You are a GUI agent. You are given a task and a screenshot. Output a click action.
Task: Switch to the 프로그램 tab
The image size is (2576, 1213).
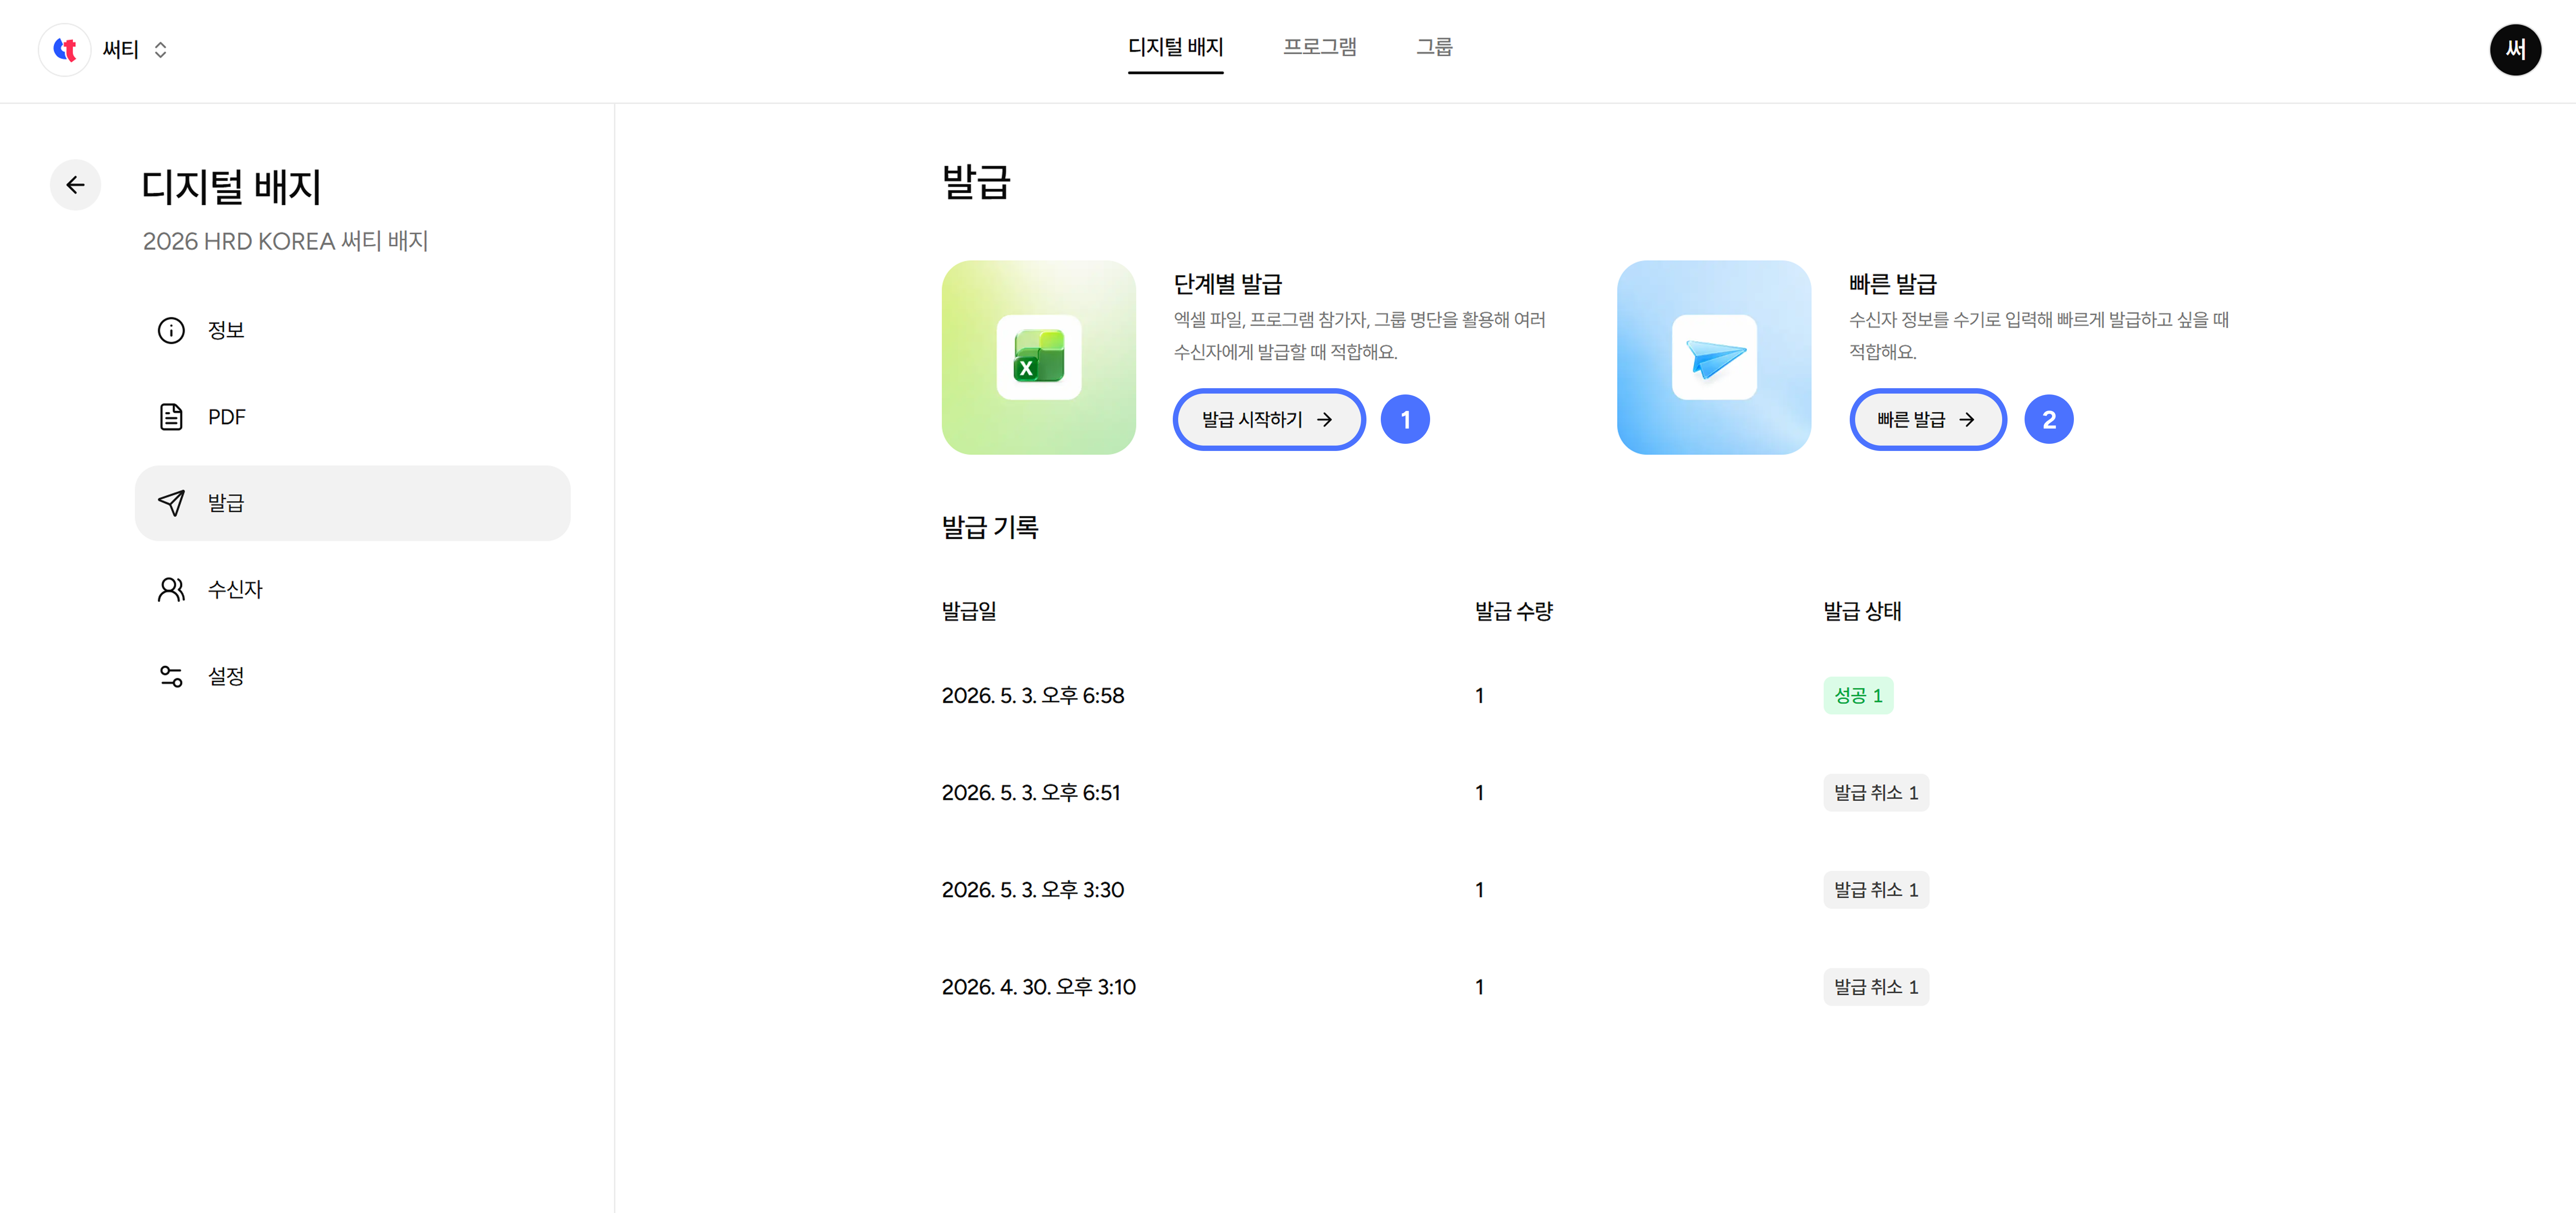[x=1319, y=48]
